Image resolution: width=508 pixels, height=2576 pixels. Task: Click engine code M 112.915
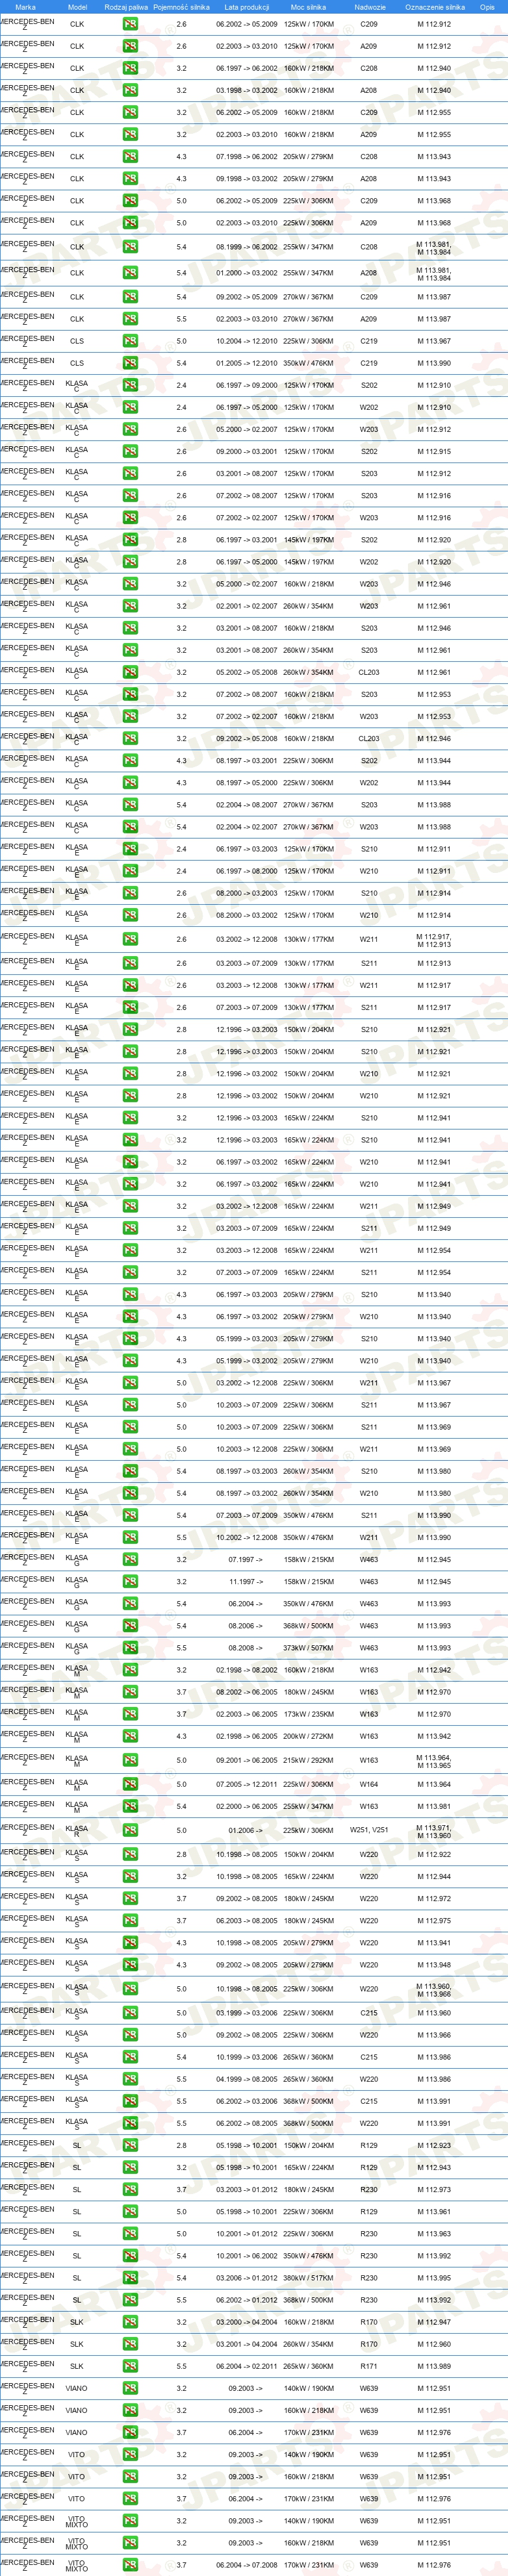pyautogui.click(x=434, y=452)
